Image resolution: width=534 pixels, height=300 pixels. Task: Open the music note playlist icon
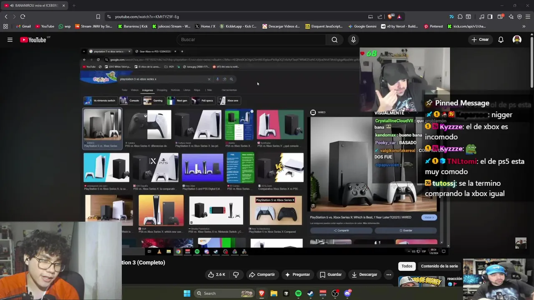coord(482,17)
